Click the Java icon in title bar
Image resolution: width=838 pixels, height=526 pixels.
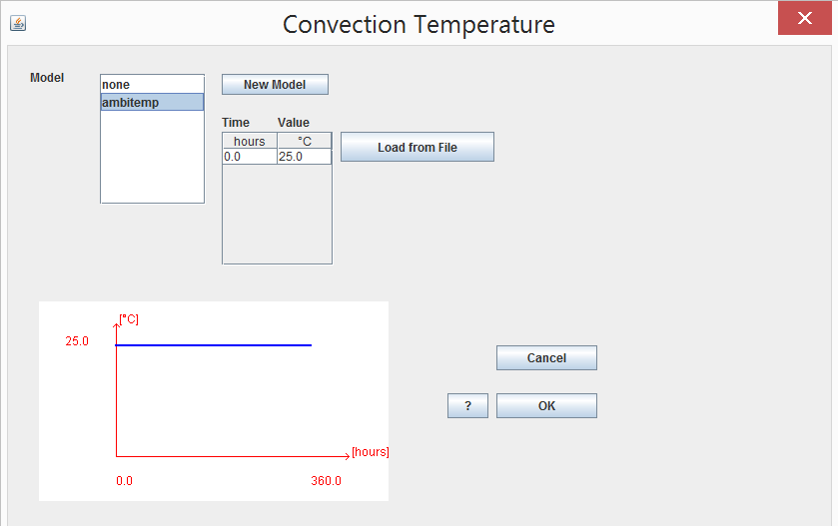[18, 23]
